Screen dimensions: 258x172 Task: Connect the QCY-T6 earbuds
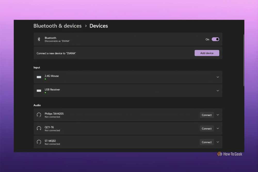[x=207, y=129]
